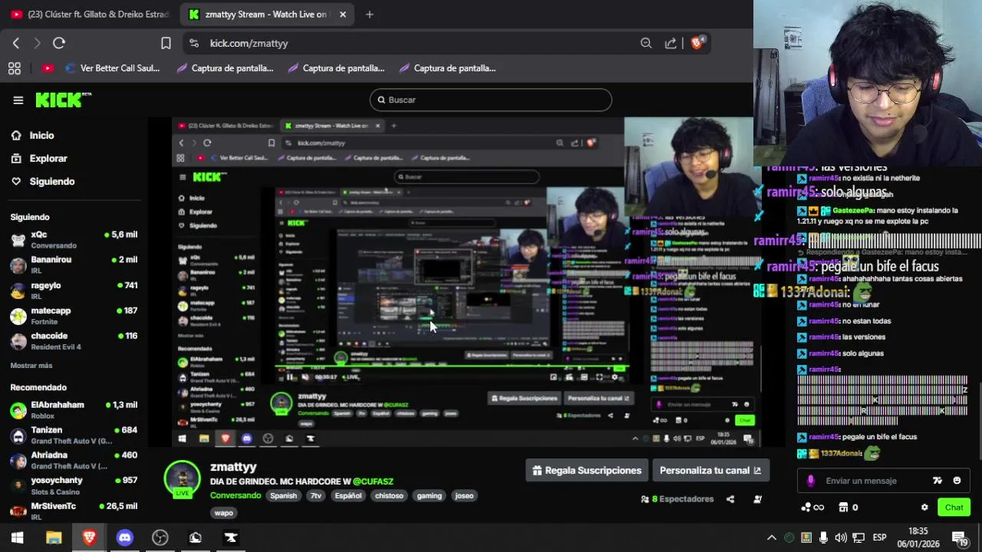
Task: Click the Buscar search field
Action: [491, 100]
